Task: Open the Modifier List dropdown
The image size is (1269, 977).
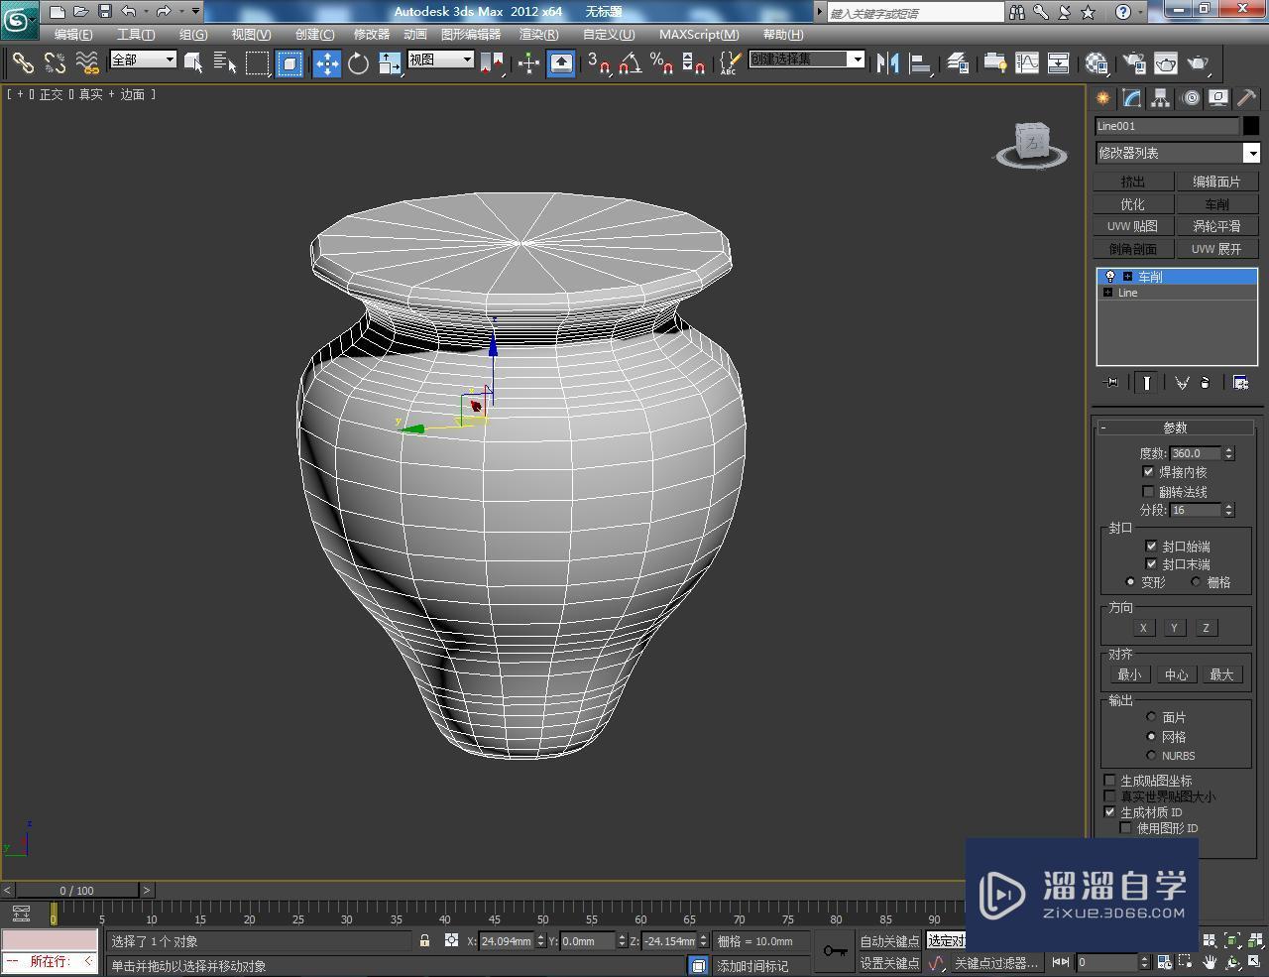Action: click(1252, 153)
